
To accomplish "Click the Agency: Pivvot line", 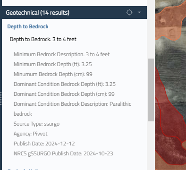I will [x=31, y=134].
